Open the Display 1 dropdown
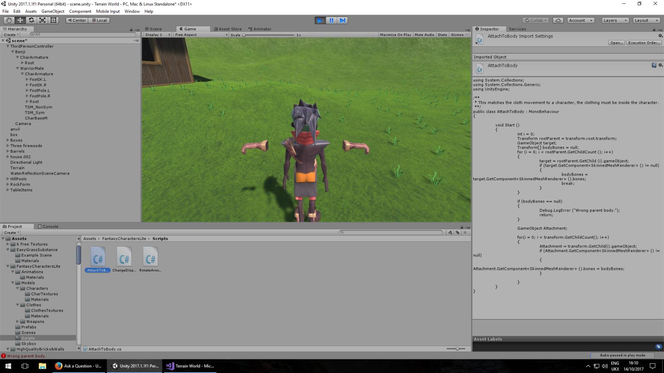The height and width of the screenshot is (373, 664). tap(157, 35)
